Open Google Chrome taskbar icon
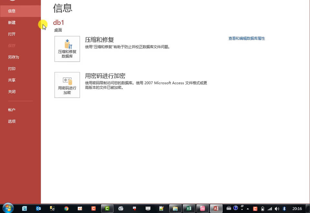Image resolution: width=310 pixels, height=213 pixels. pyautogui.click(x=66, y=208)
